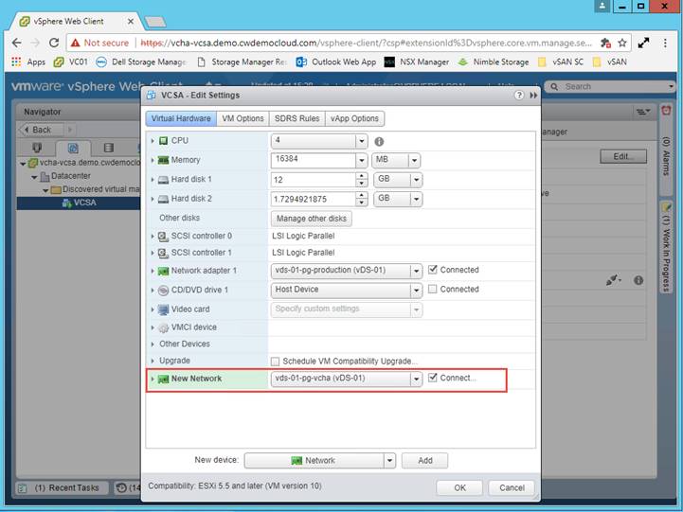The width and height of the screenshot is (683, 512).
Task: Click the browser back arrow
Action: 16,43
